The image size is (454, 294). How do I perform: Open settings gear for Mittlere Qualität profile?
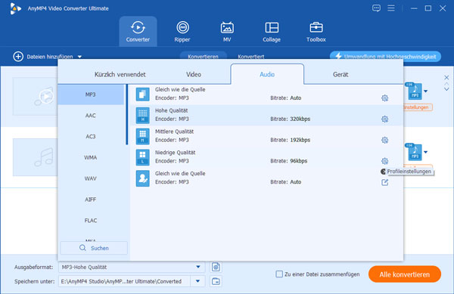pos(384,141)
